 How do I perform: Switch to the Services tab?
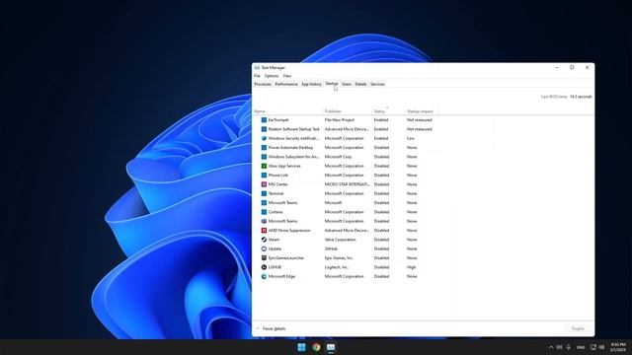(x=377, y=84)
